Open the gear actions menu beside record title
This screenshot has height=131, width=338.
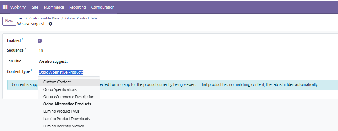[51, 24]
